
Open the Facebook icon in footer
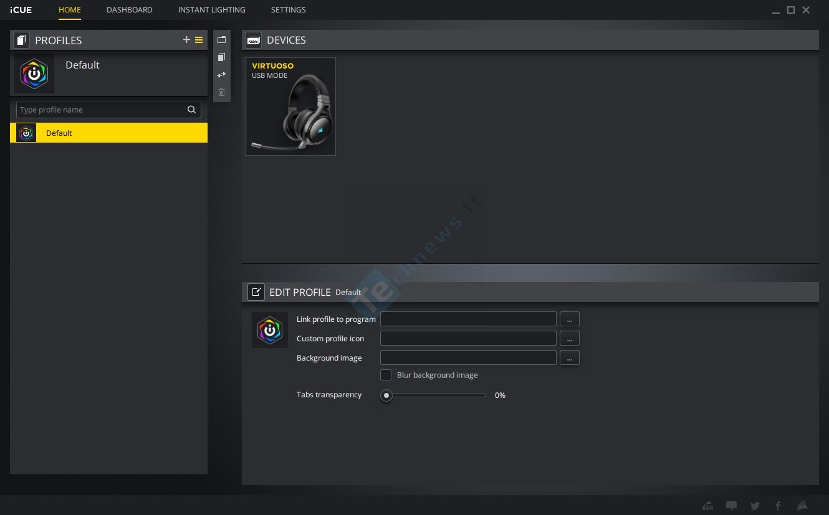778,506
